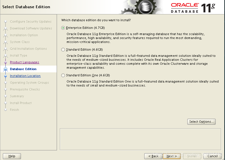Click the Standard Edition description paragraph
The height and width of the screenshot is (160, 225).
point(141,62)
